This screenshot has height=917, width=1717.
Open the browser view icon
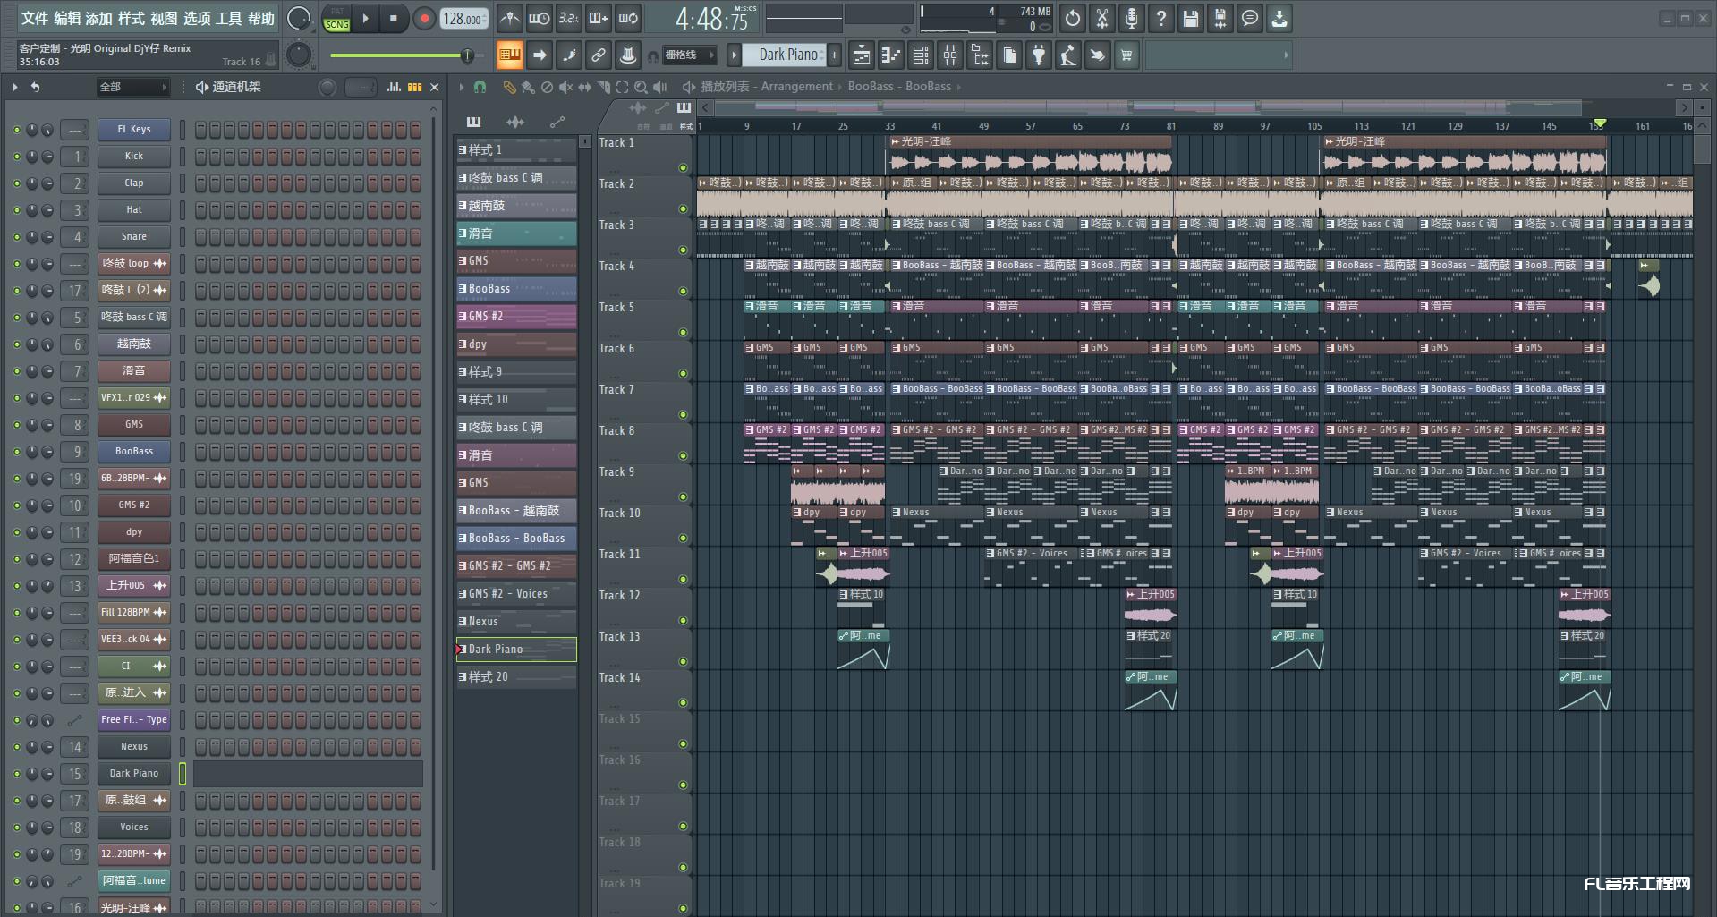(x=980, y=55)
